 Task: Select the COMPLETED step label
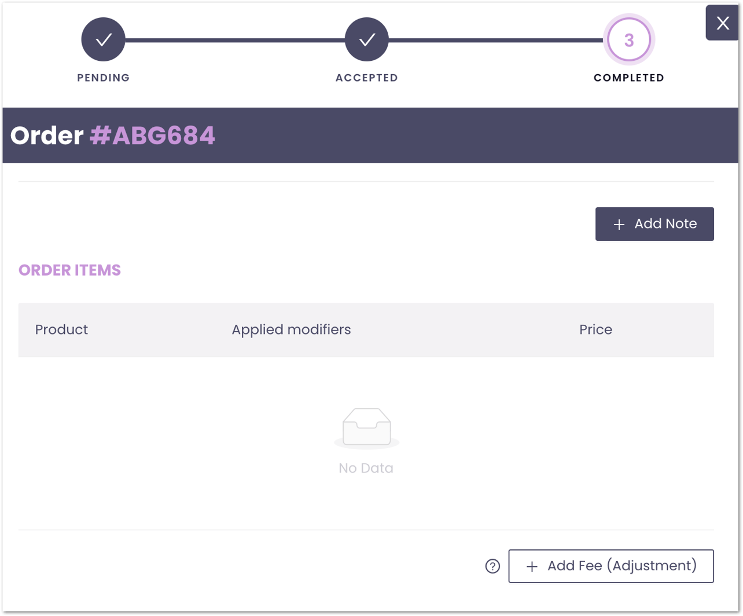click(x=628, y=77)
